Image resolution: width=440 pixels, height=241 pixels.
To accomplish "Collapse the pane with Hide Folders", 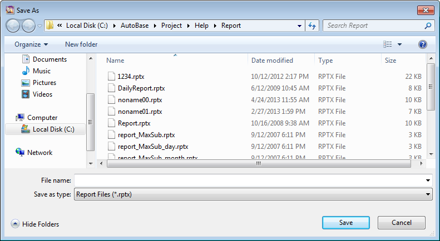I will (35, 224).
